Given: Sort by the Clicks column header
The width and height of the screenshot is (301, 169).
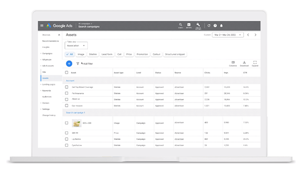Looking at the screenshot, I should [x=207, y=73].
